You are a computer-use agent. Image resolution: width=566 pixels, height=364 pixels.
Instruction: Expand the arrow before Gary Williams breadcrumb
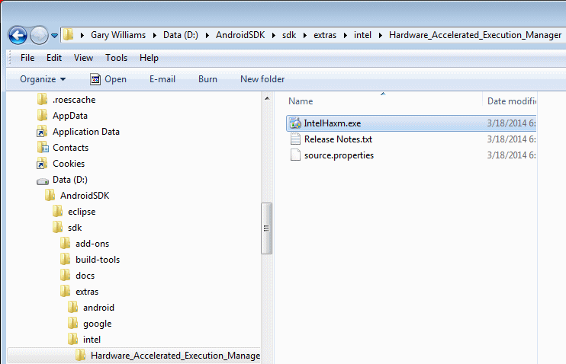82,35
